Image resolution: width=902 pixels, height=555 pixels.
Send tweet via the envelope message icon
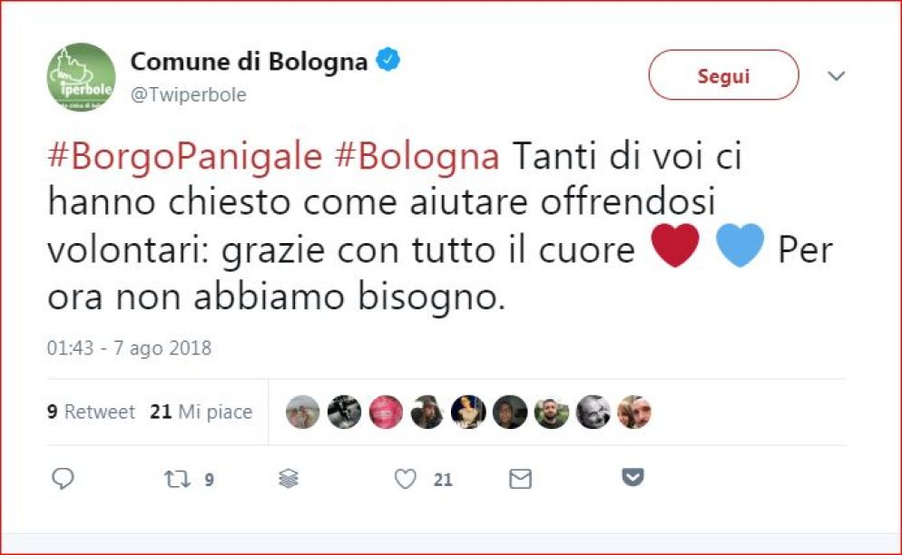pyautogui.click(x=520, y=479)
